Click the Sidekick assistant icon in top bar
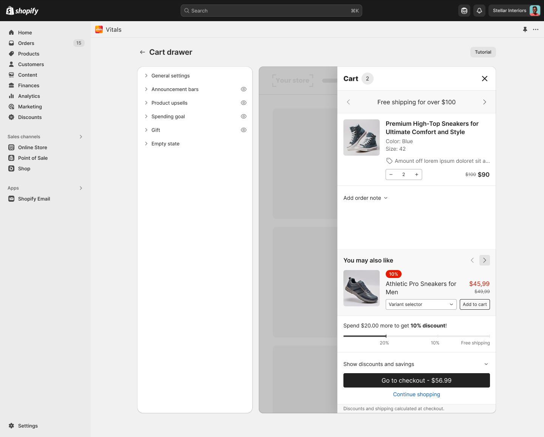 coord(464,11)
